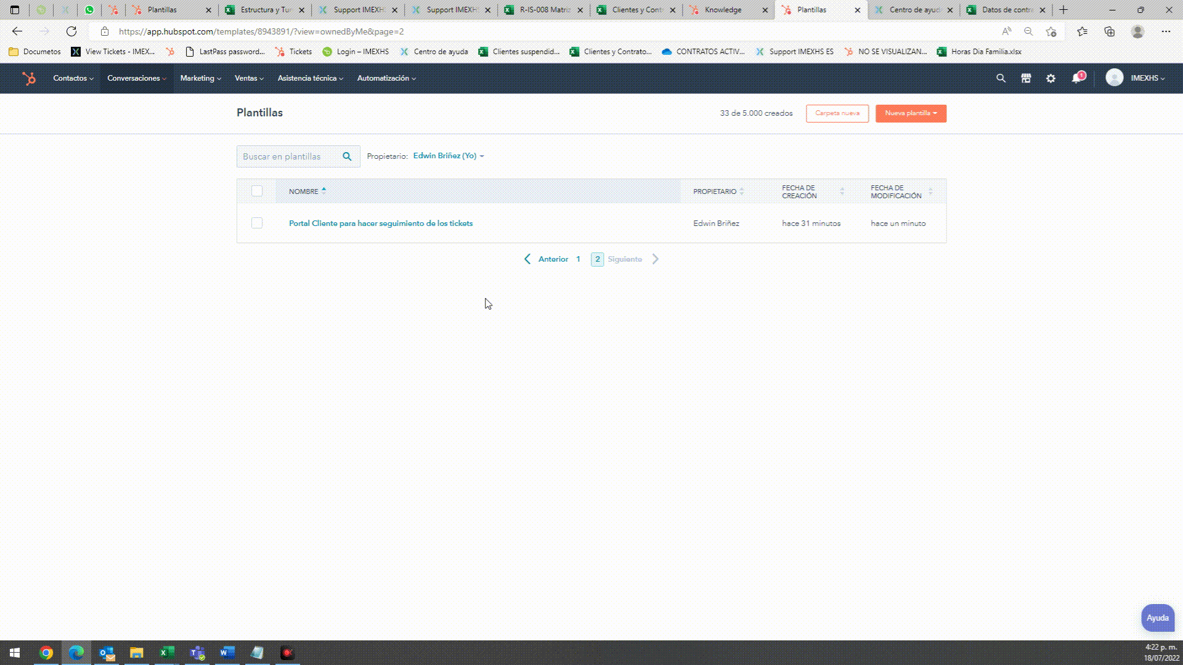Viewport: 1183px width, 665px height.
Task: Go to previous page chevron arrow
Action: click(x=527, y=259)
